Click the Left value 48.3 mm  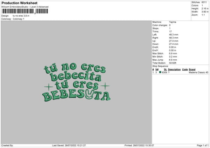pos(174,35)
